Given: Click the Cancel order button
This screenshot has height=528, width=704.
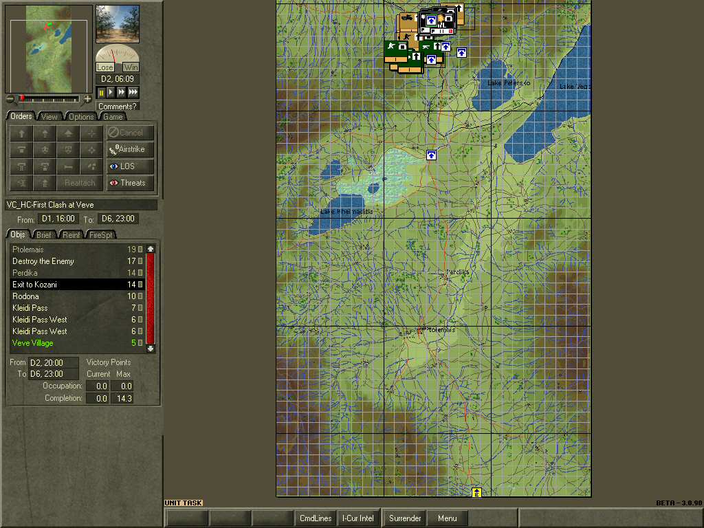Looking at the screenshot, I should pos(130,133).
